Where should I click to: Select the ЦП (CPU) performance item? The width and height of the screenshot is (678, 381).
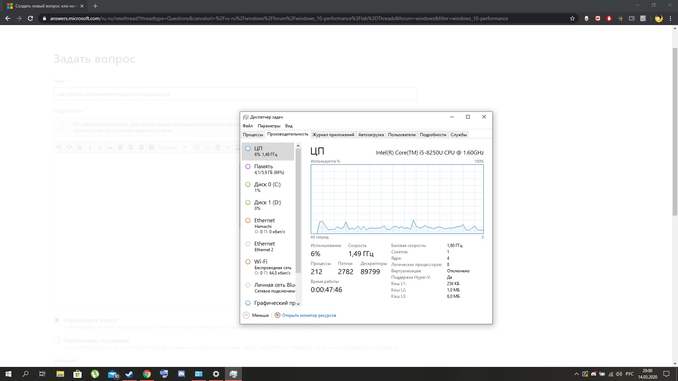click(268, 151)
